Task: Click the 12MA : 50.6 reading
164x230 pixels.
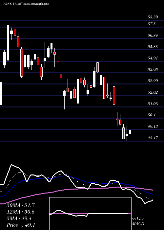Action: coord(21,212)
